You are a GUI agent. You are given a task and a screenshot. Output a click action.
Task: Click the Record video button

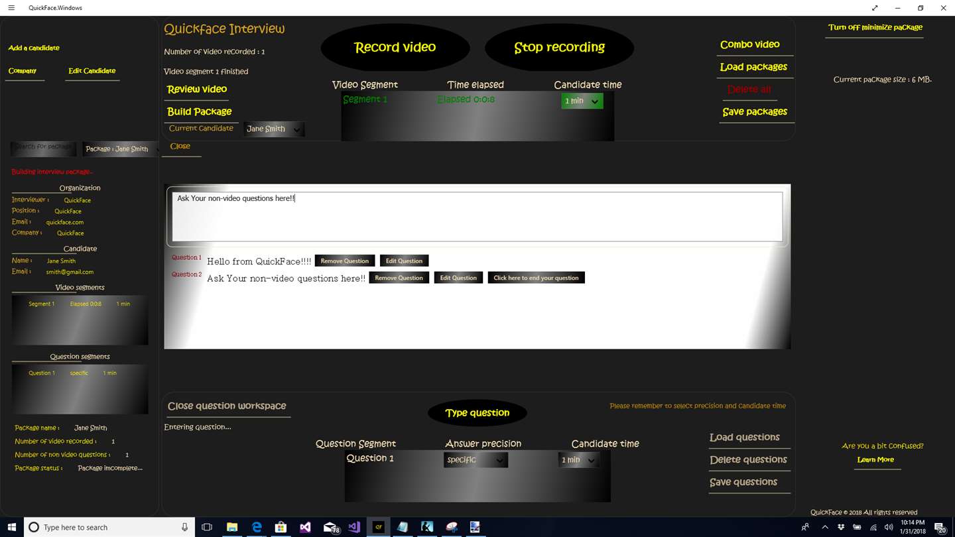coord(395,48)
